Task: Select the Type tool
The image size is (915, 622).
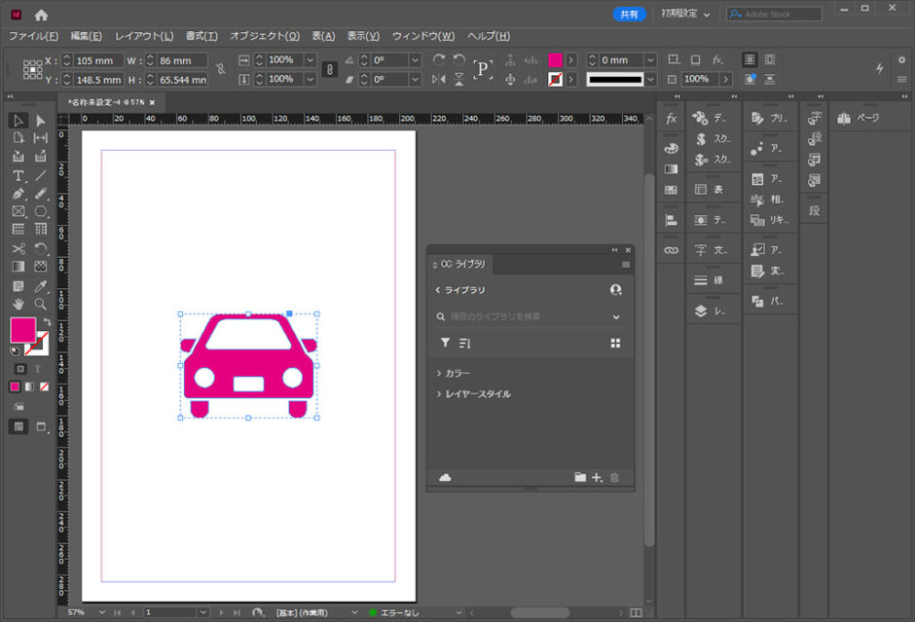Action: tap(18, 175)
